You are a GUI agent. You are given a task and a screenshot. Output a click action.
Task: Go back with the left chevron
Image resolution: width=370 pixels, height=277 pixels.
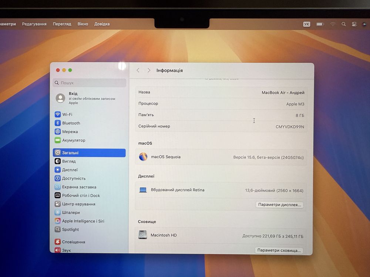pyautogui.click(x=138, y=70)
